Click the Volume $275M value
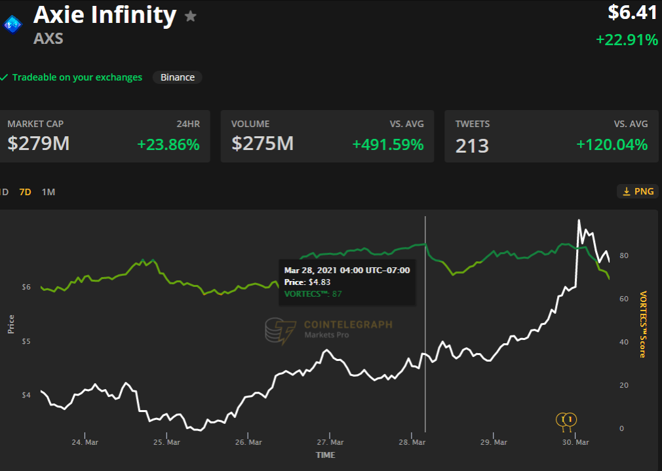Screen dimensions: 662x471 coord(262,143)
